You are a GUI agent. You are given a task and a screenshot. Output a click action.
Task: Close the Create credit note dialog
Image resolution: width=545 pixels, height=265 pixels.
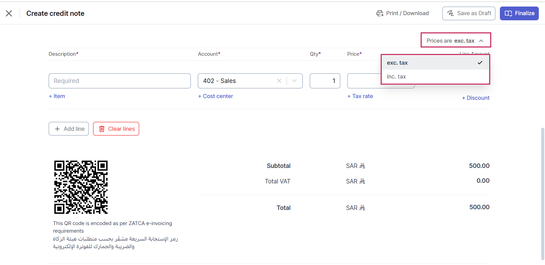coord(9,13)
